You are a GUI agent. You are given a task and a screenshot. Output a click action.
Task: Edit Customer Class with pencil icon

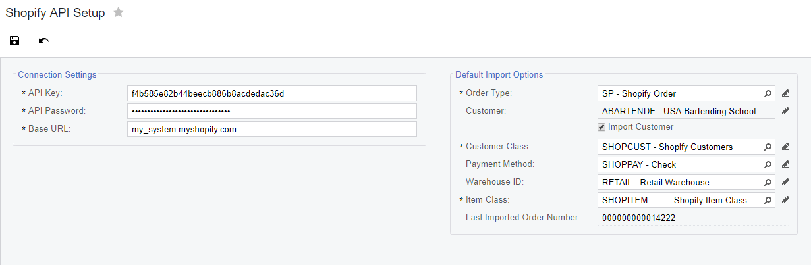pos(785,147)
